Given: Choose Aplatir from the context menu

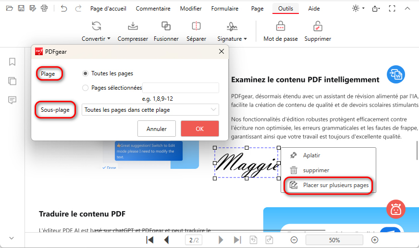Looking at the screenshot, I should (328, 155).
